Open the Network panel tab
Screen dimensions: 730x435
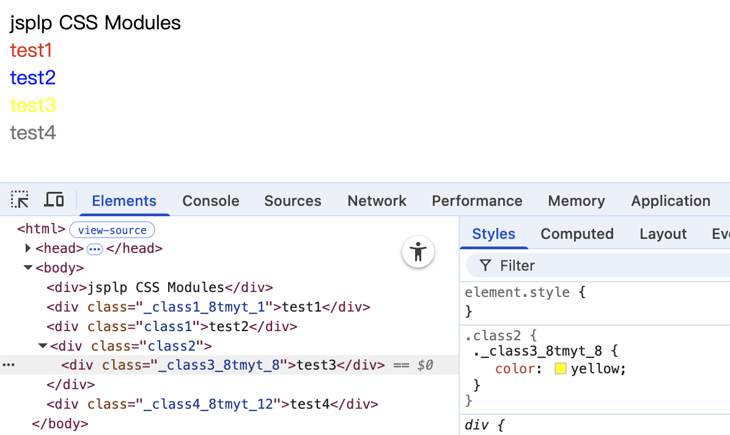377,201
